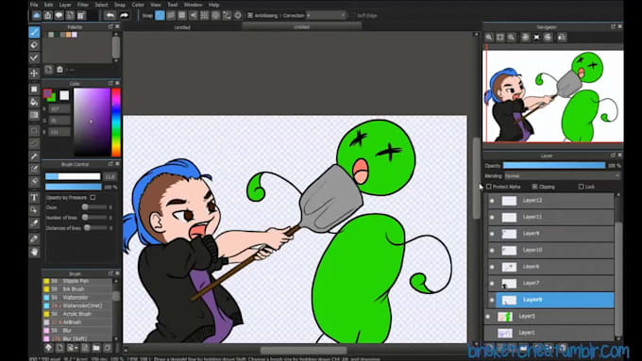Select the Eraser tool
The height and width of the screenshot is (361, 642).
[x=34, y=44]
